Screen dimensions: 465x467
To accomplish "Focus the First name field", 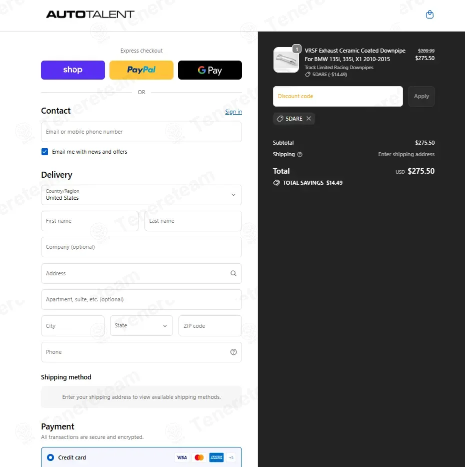I will [89, 221].
